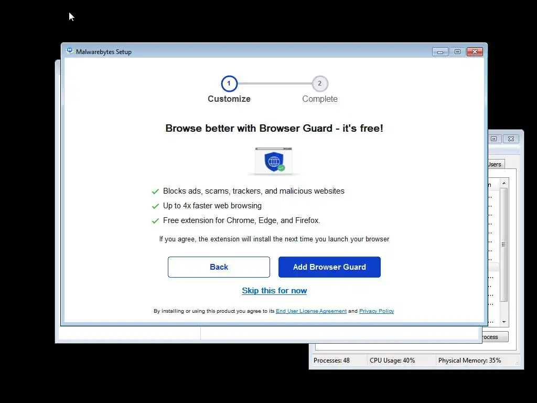The height and width of the screenshot is (403, 537).
Task: Select step 2 Complete circle
Action: tap(320, 83)
